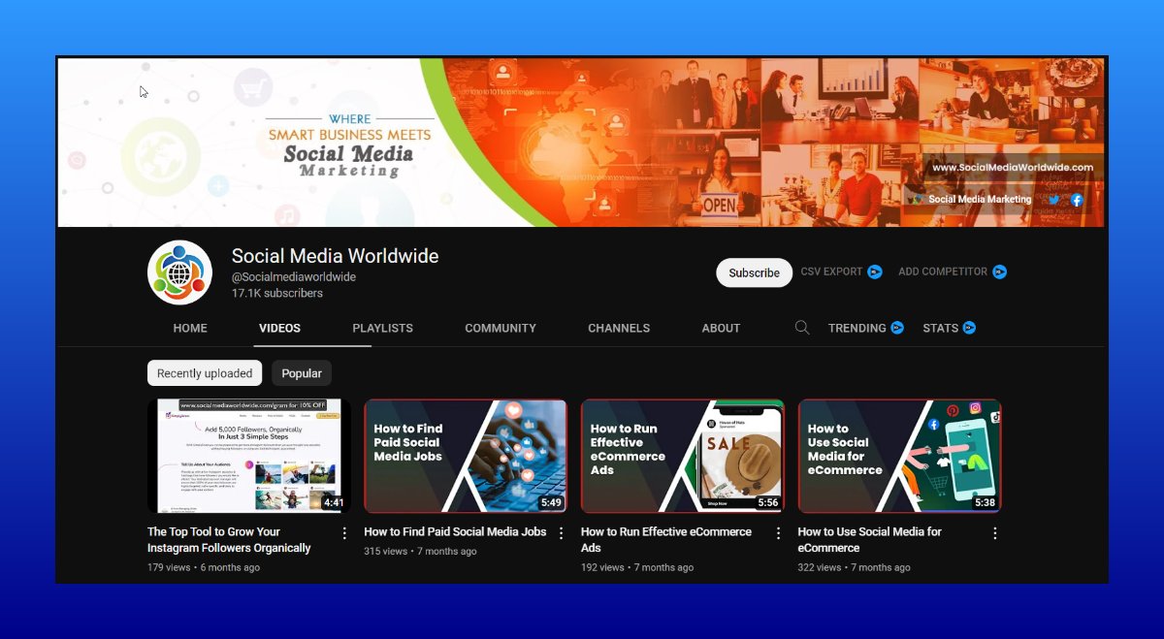This screenshot has height=639, width=1164.
Task: Select the Popular filter chip
Action: click(302, 373)
